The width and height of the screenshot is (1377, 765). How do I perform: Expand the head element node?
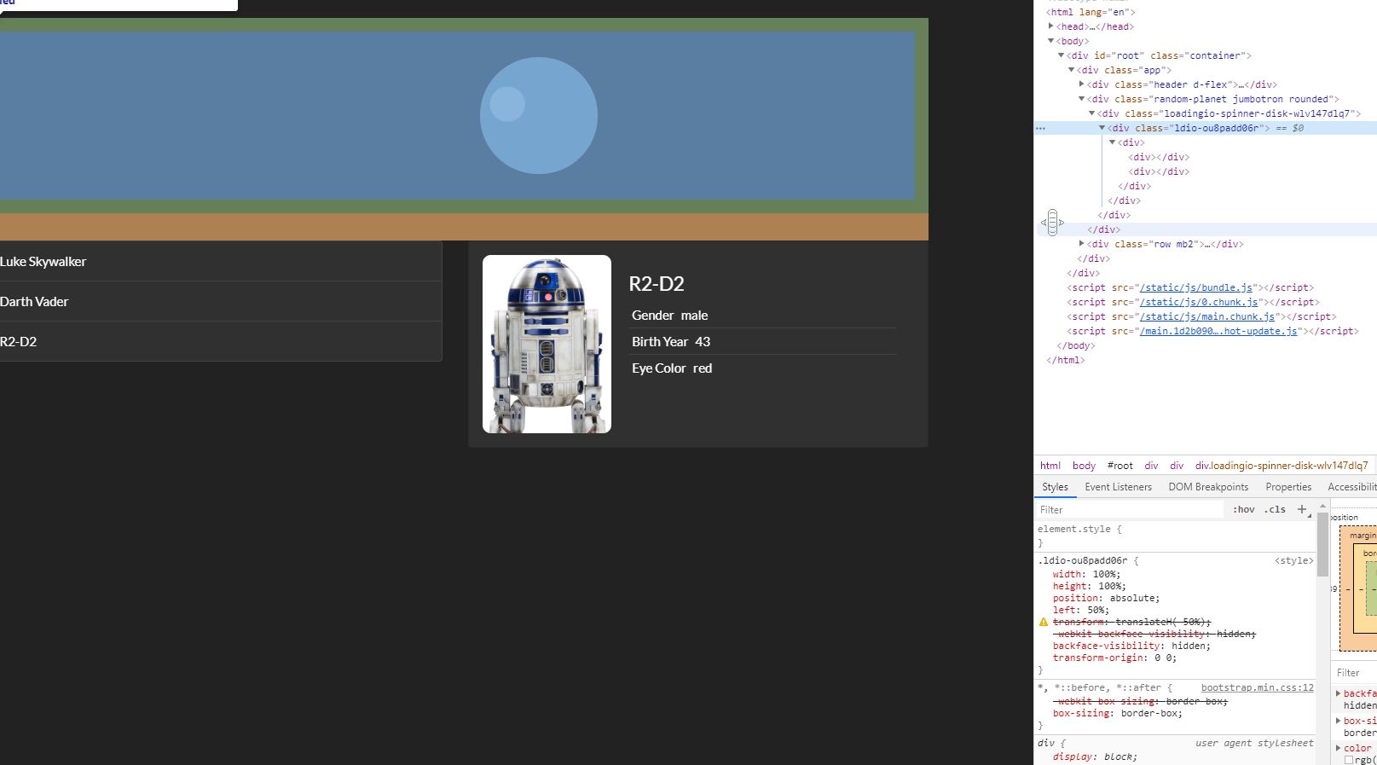[x=1051, y=26]
